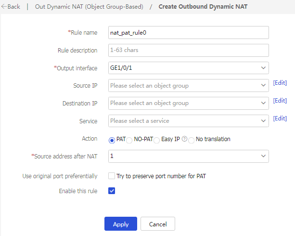Go back using the Back arrow
Viewport: 295px width, 236px height.
pyautogui.click(x=11, y=7)
